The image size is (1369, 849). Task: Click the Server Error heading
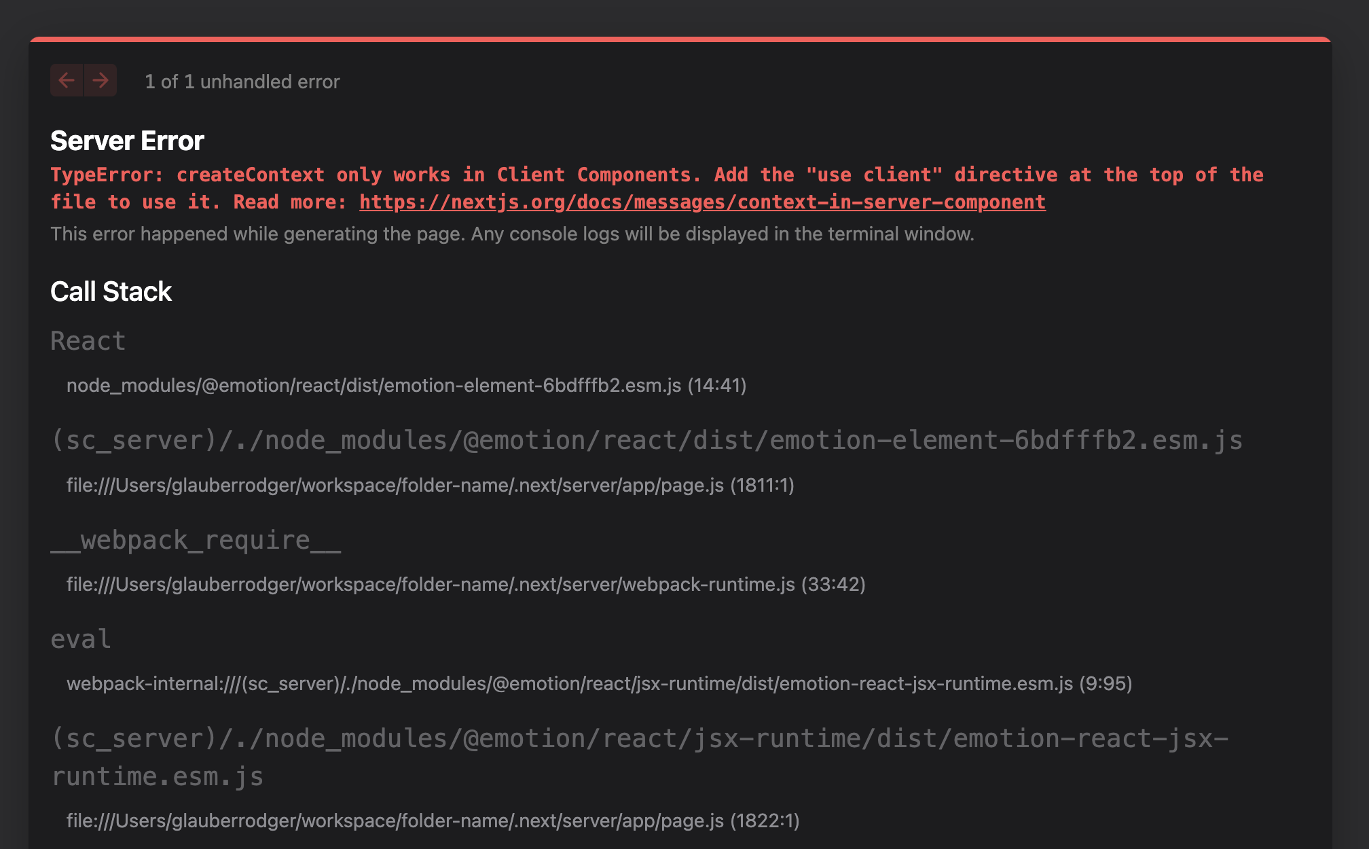[x=127, y=141]
